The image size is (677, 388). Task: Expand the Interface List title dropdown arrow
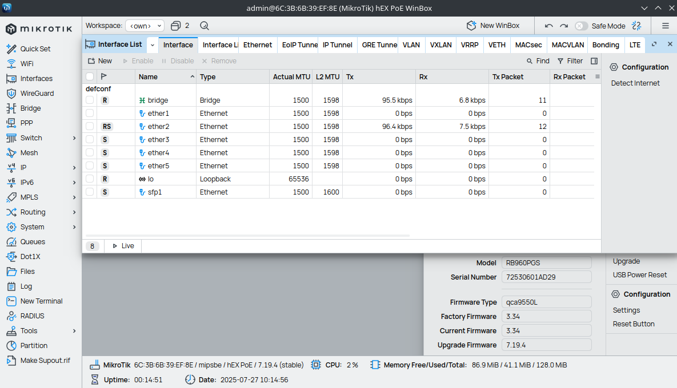click(153, 45)
